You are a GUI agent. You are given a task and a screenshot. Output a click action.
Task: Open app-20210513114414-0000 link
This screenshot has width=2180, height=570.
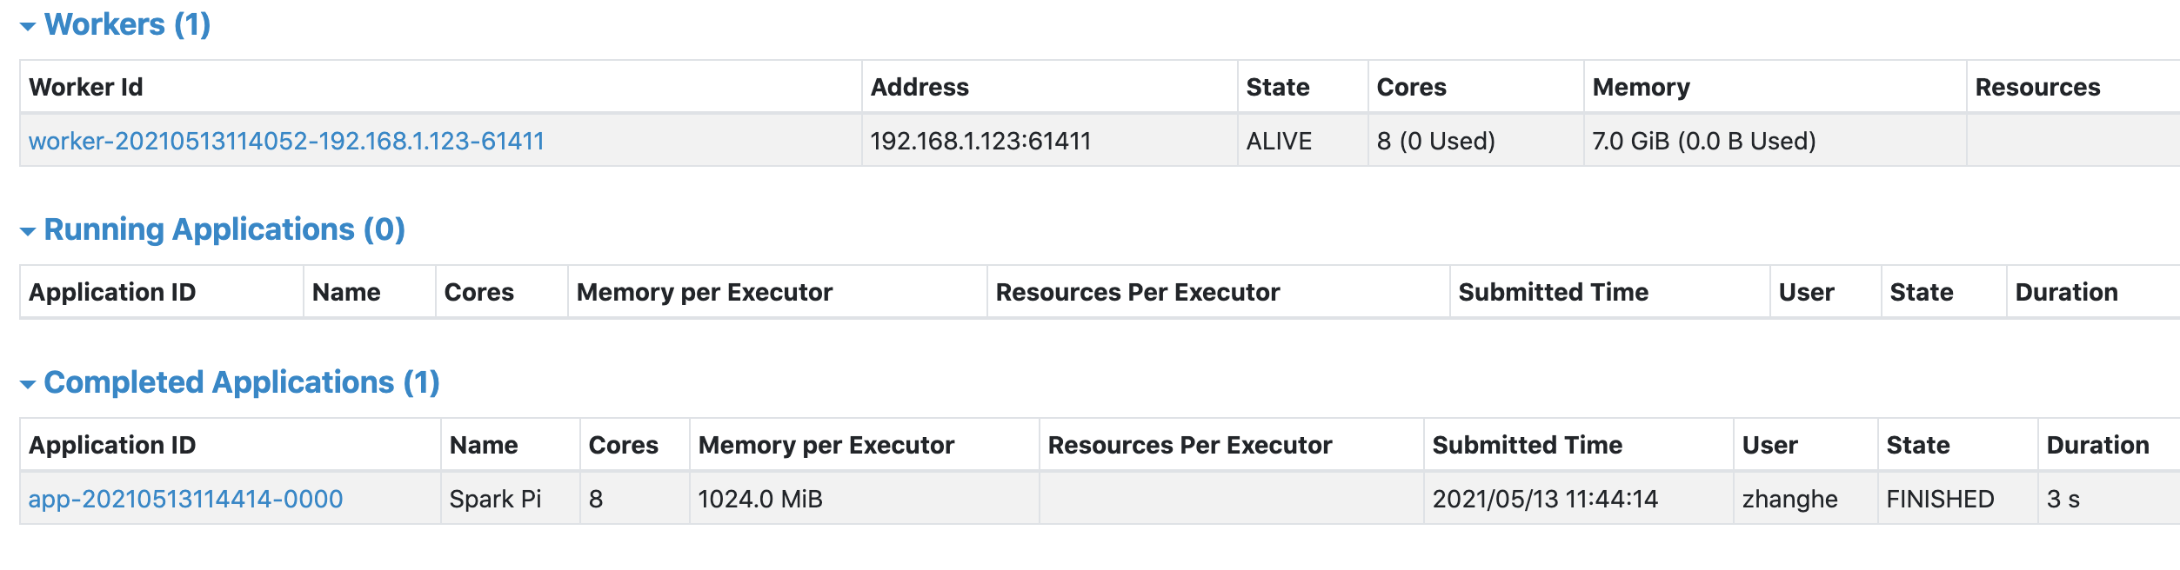coord(185,499)
